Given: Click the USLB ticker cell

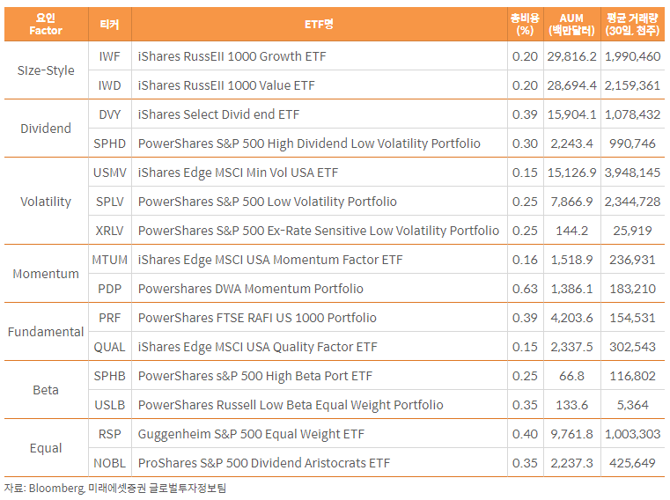Looking at the screenshot, I should pos(109,405).
